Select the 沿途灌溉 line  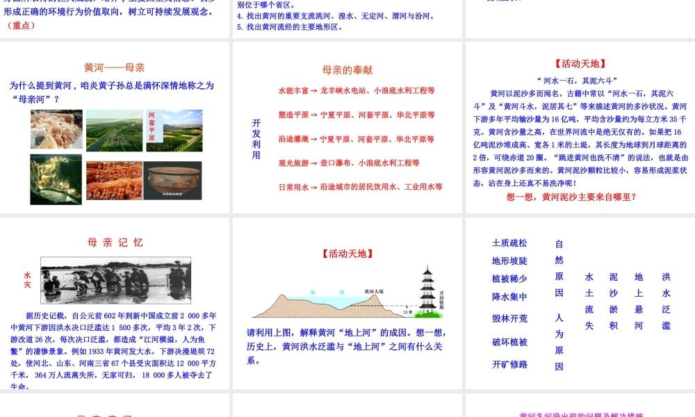click(357, 139)
